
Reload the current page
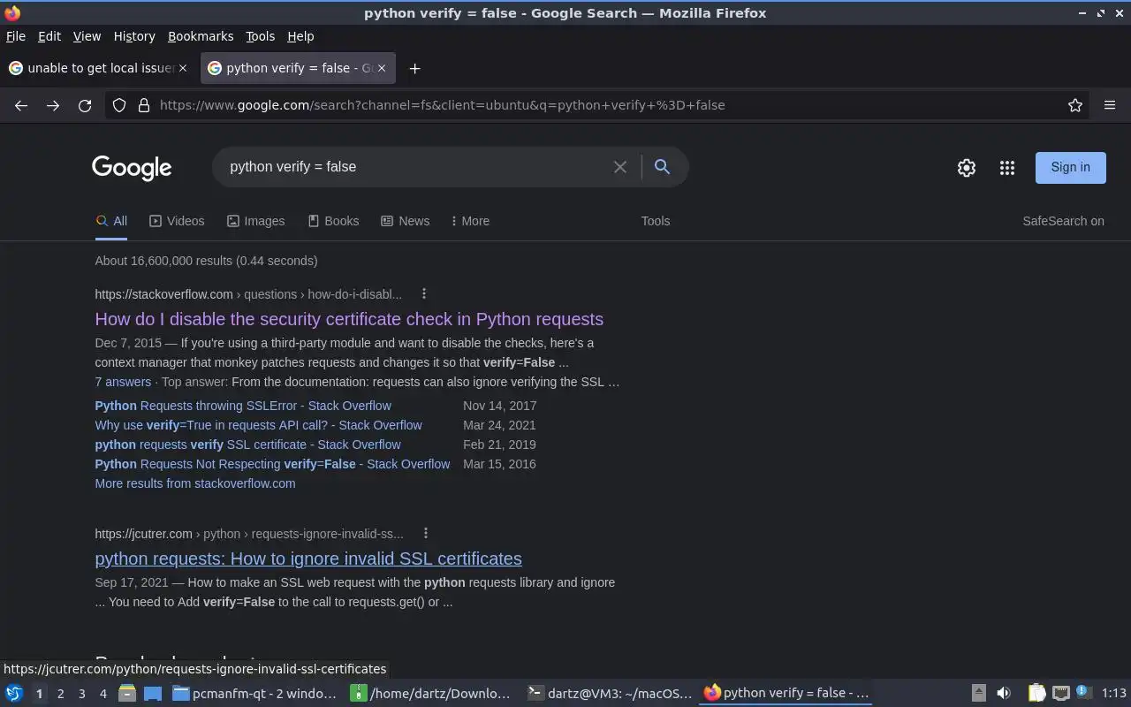pyautogui.click(x=85, y=105)
